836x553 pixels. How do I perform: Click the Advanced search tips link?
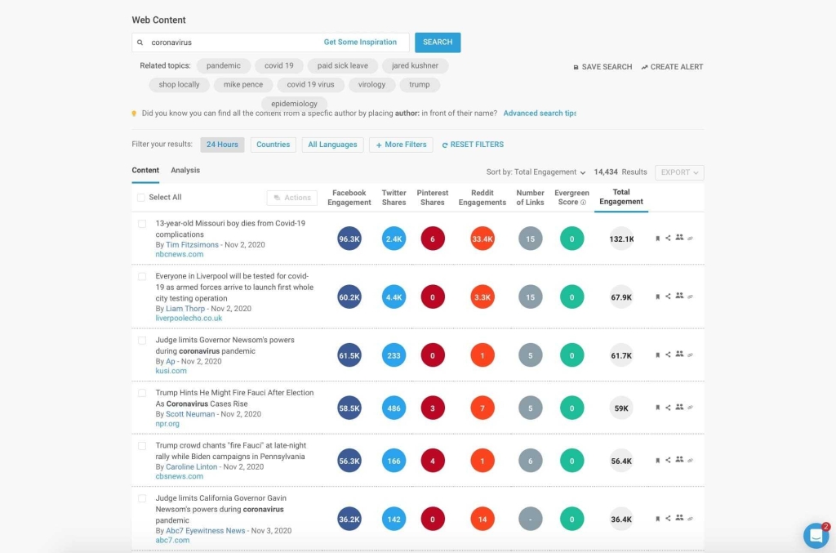point(539,114)
